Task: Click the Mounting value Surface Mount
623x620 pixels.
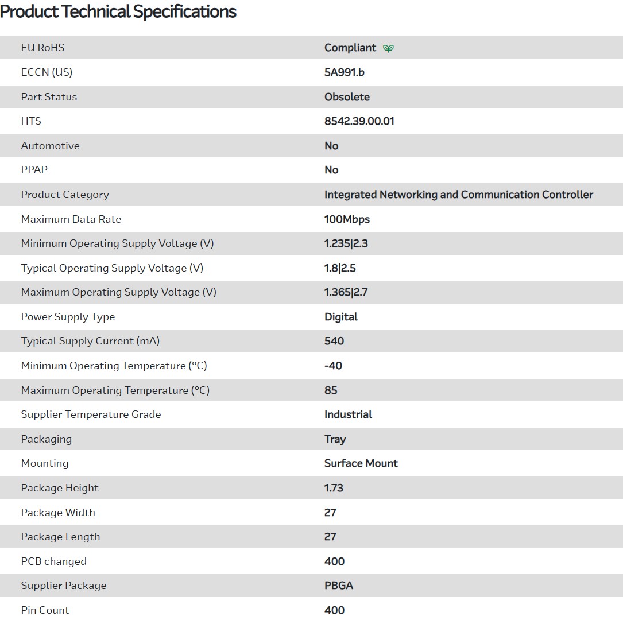Action: coord(361,463)
